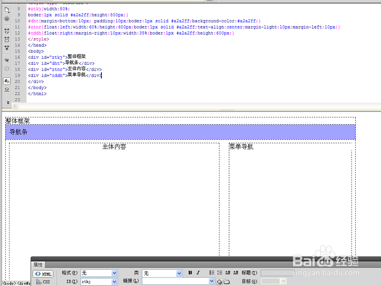Click line number 16 in the gutter

(x=17, y=57)
